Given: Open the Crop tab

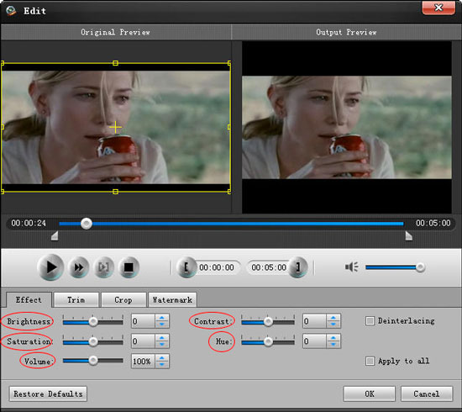Looking at the screenshot, I should pos(123,300).
